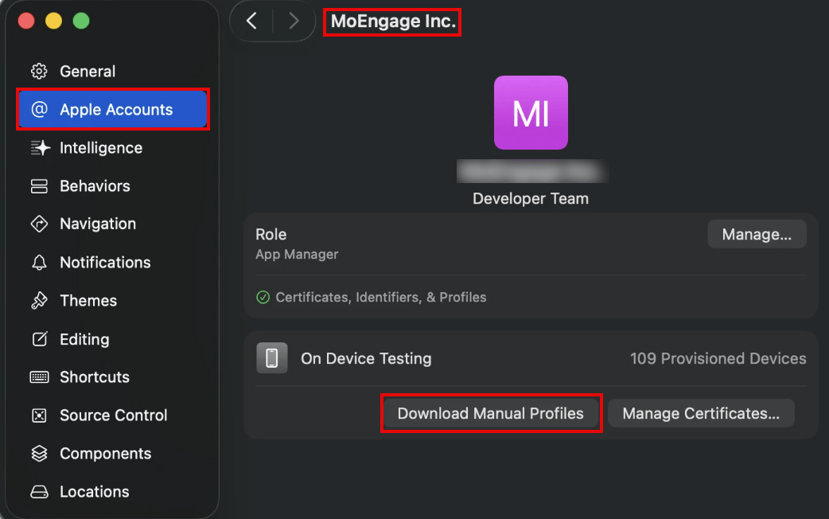
Task: Click the Locations drive icon
Action: tap(39, 492)
